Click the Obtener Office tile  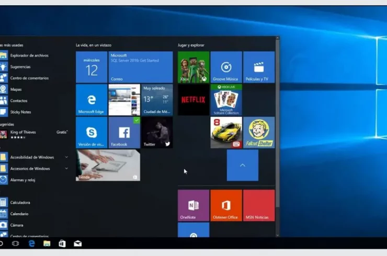tap(226, 205)
